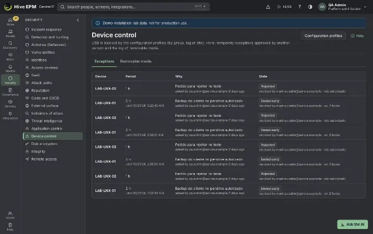This screenshot has height=234, width=373.
Task: Select the Security shield icon in rail
Action: pos(10,80)
